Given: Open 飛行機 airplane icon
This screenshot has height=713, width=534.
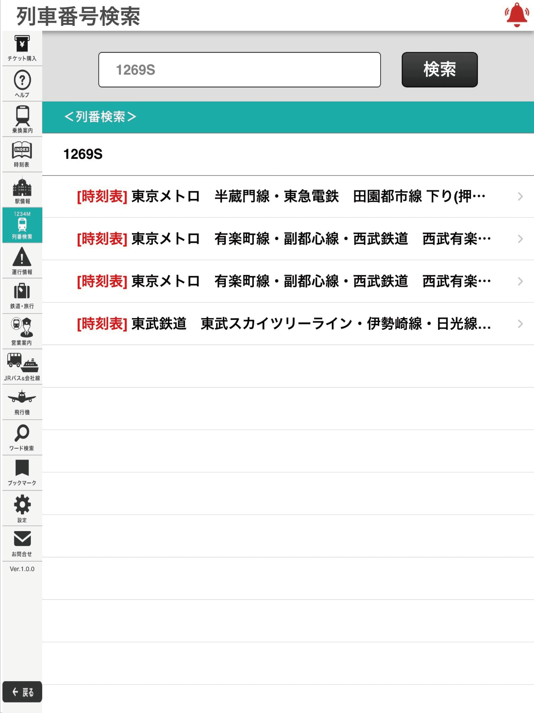Looking at the screenshot, I should [x=22, y=402].
